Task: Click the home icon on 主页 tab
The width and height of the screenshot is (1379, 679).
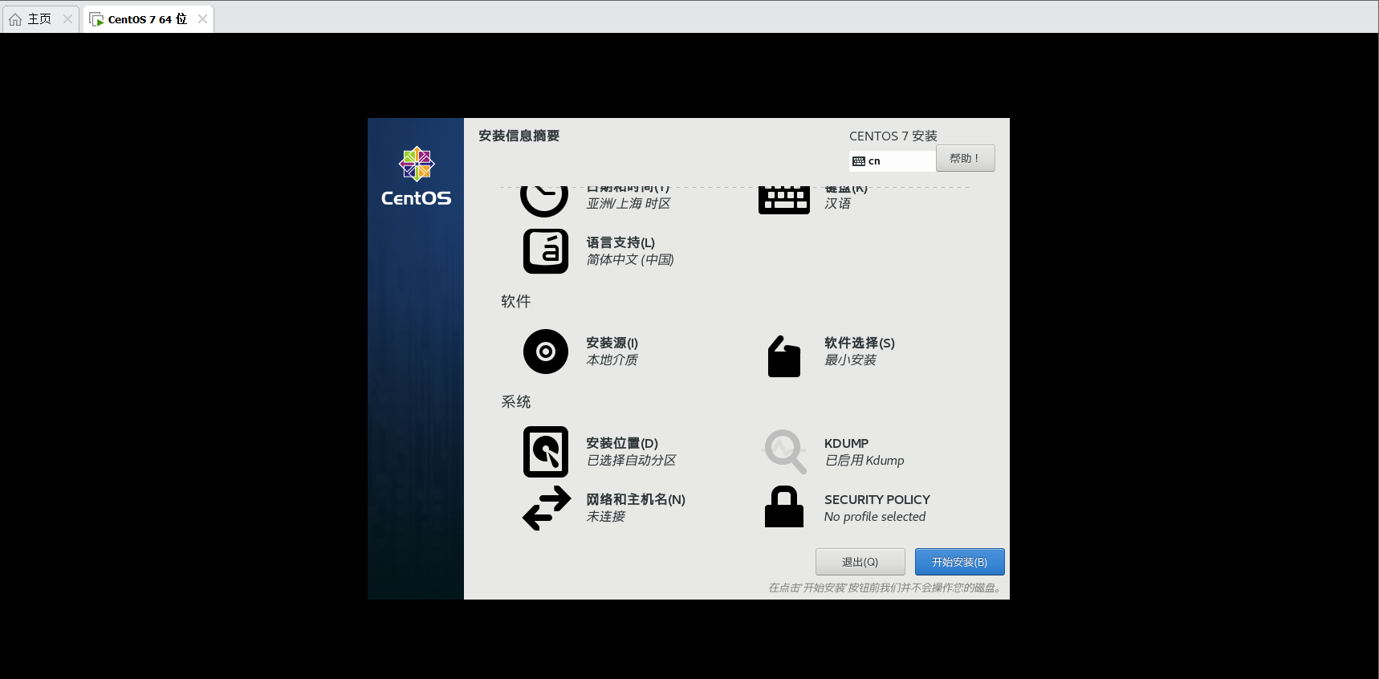Action: [15, 19]
